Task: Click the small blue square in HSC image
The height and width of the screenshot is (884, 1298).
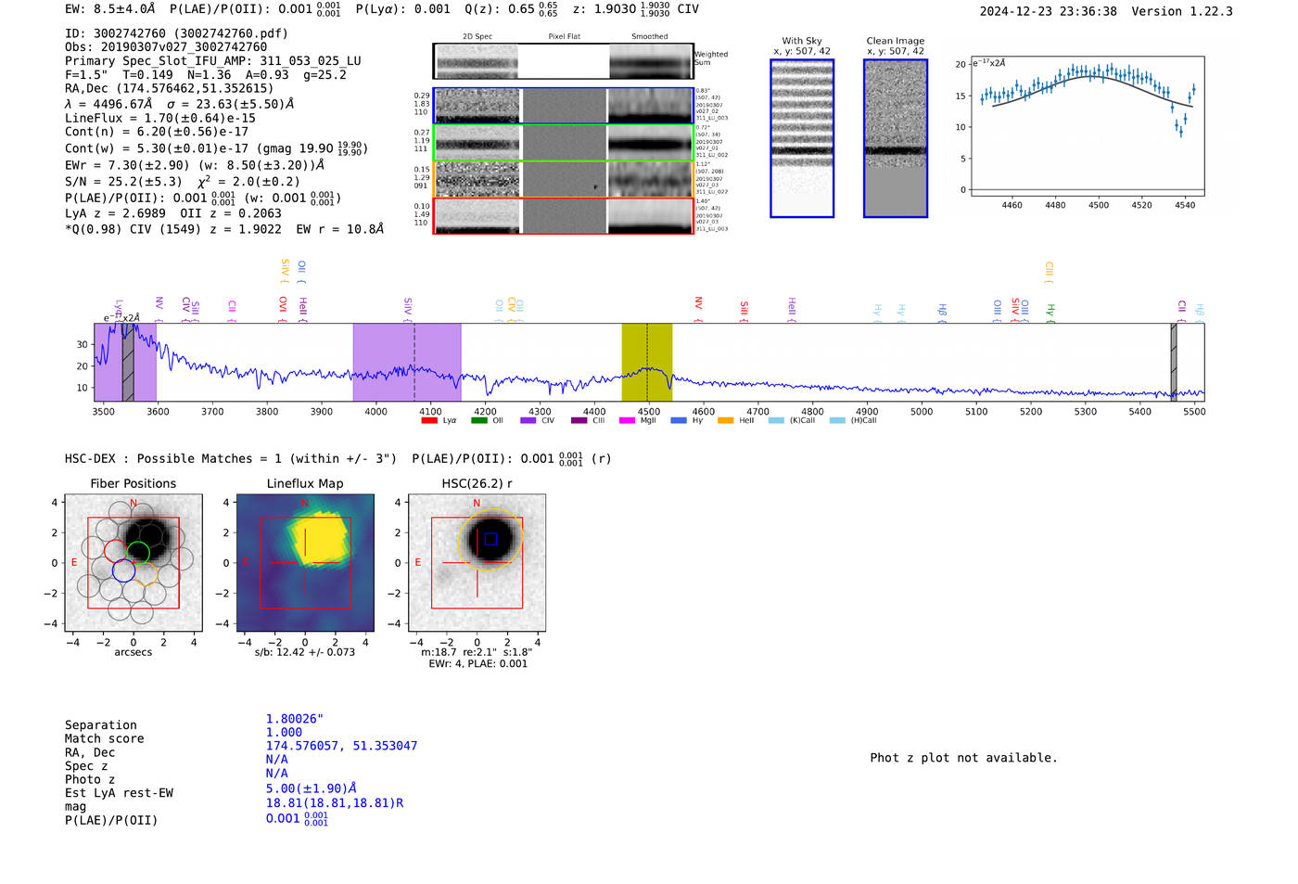Action: coord(490,539)
